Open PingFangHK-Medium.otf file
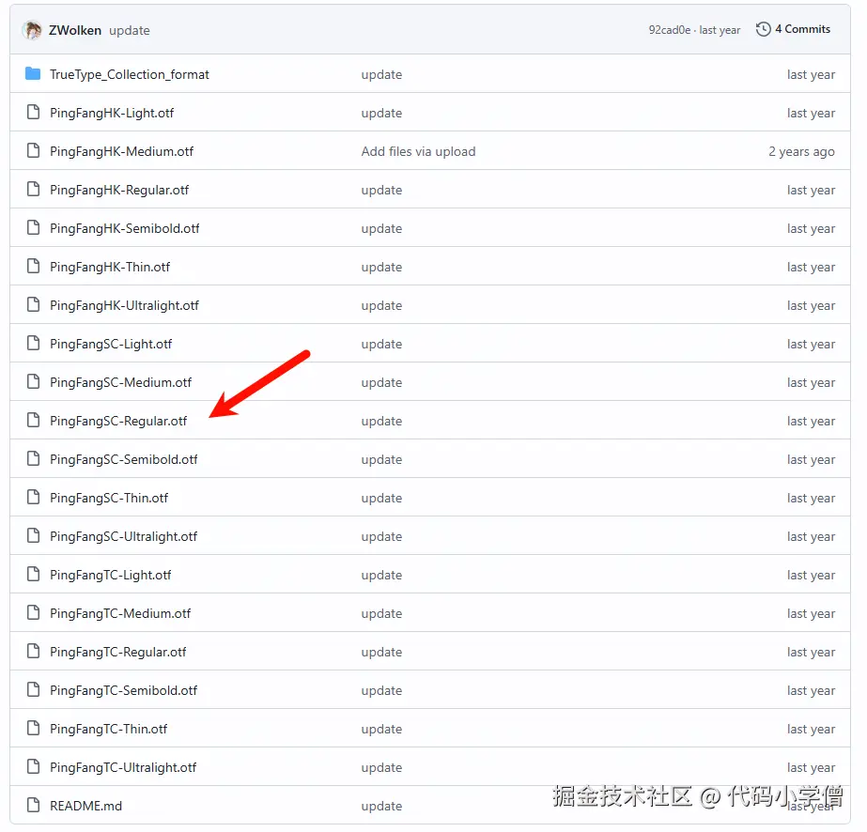 pyautogui.click(x=122, y=151)
